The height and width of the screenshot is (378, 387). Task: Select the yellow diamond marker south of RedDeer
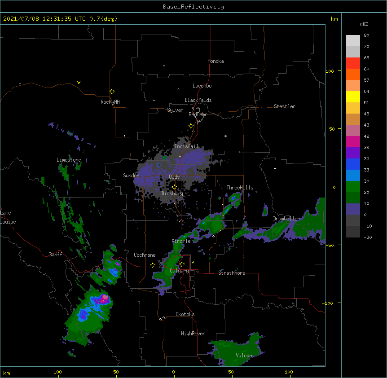[x=191, y=126]
